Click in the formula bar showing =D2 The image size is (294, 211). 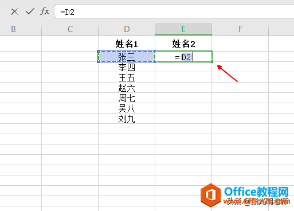click(x=174, y=12)
